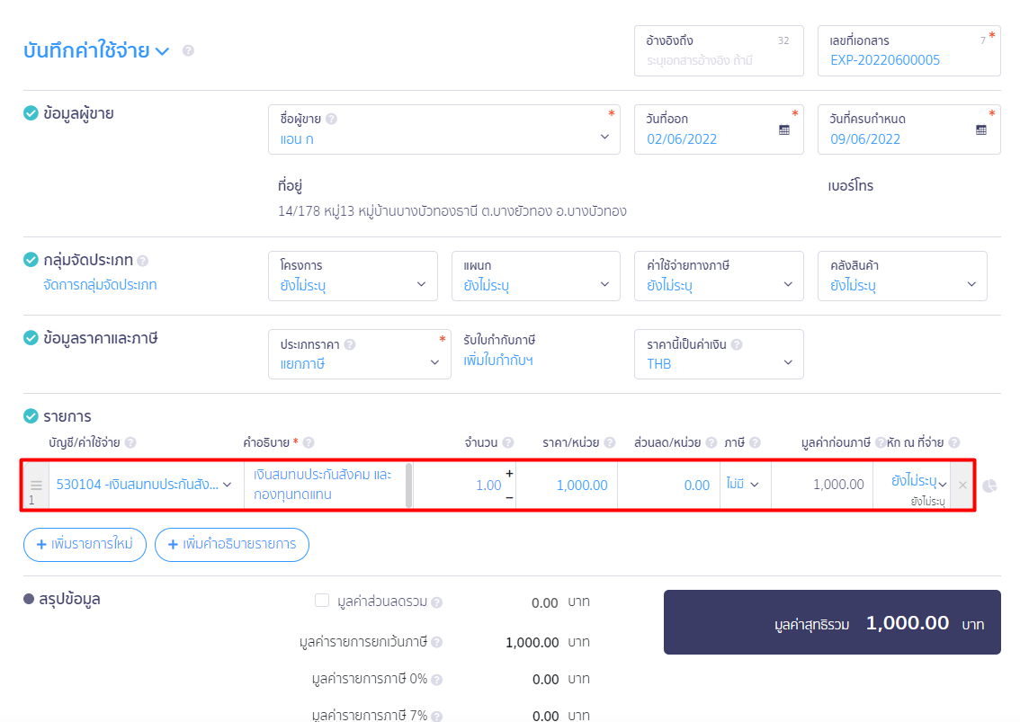Click check icon of รายการ section
Image resolution: width=1020 pixels, height=722 pixels.
(x=31, y=415)
